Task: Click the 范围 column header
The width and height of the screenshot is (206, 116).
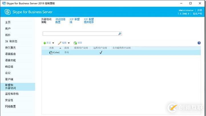Action: tap(66, 48)
